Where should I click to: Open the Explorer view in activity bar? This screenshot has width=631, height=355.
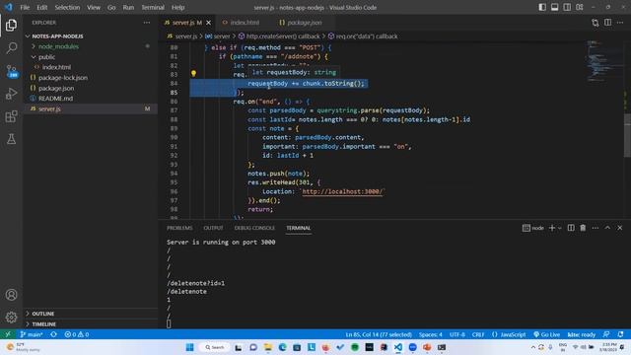tap(11, 25)
